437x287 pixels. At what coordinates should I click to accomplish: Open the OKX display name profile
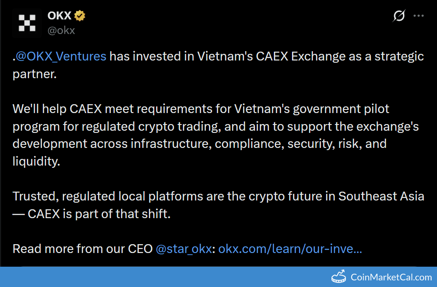(59, 16)
